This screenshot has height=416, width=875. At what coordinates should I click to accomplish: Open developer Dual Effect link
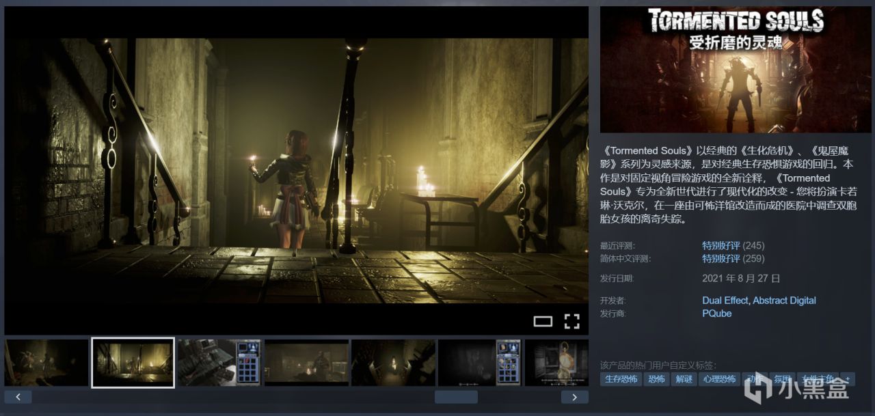pos(725,300)
